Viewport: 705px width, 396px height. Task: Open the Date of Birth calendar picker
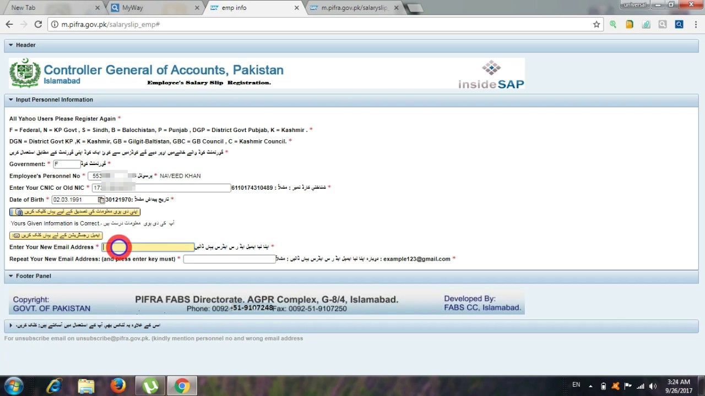101,200
